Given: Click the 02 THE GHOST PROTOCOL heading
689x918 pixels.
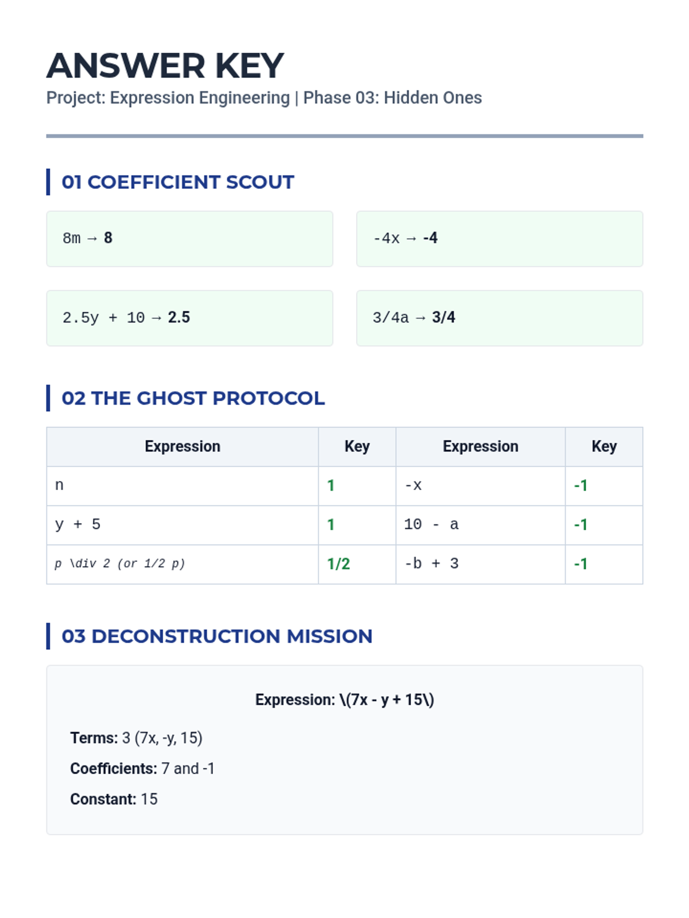Looking at the screenshot, I should pos(193,398).
